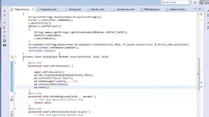Click task marker beside first TODO comment

click(x=12, y=99)
